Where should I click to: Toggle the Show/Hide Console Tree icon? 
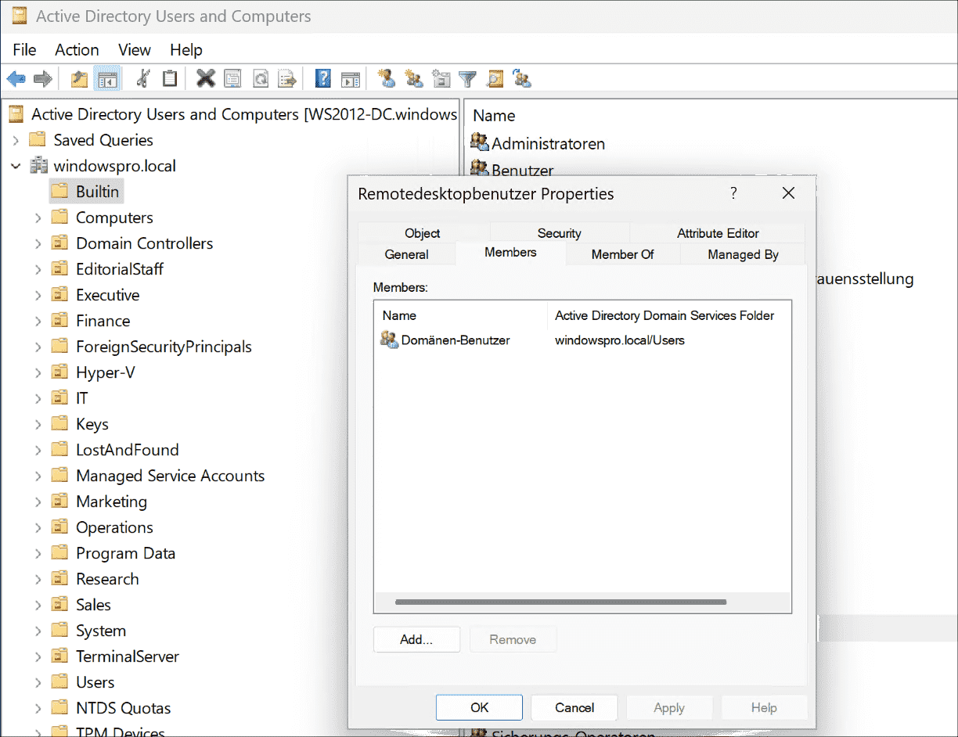point(106,78)
